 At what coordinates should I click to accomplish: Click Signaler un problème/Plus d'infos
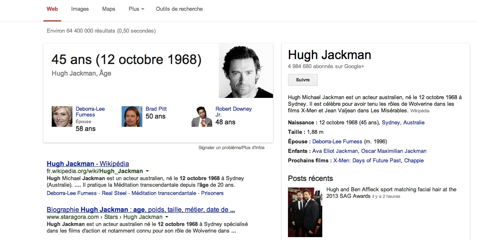pos(232,147)
